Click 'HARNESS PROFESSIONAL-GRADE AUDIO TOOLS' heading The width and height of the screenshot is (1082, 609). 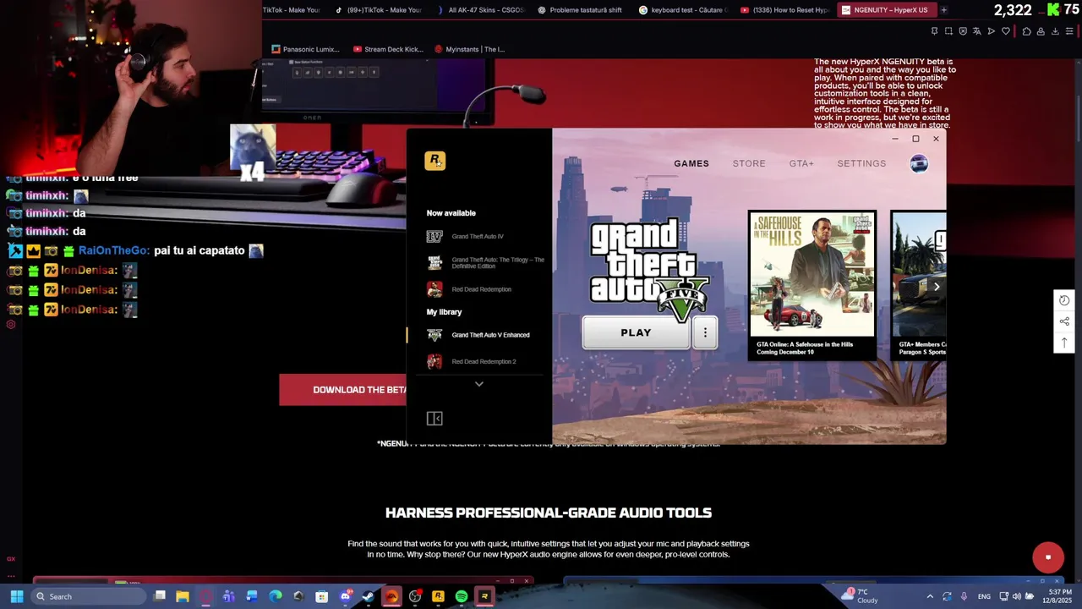coord(549,513)
